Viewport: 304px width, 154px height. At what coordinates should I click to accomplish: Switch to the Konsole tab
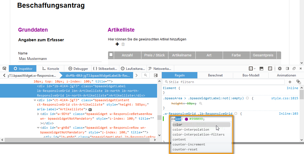coord(50,68)
